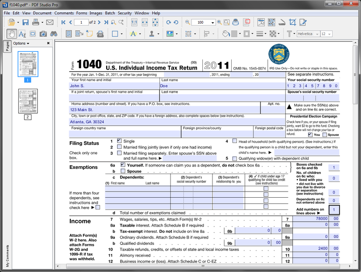Click the horizontal scrollbar at the bottom
This screenshot has width=361, height=272.
203,266
